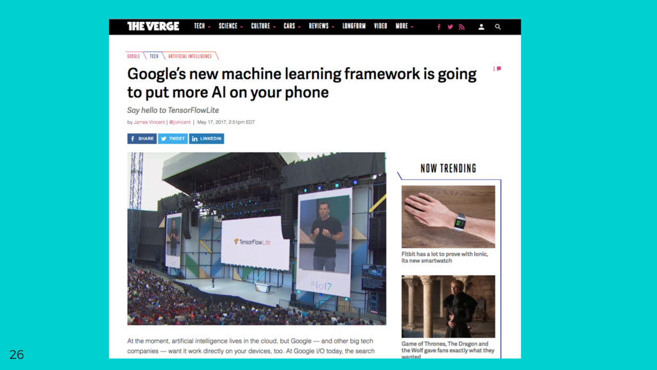Click the article headline about Google's framework
Viewport: 657px width, 370px height.
click(x=302, y=83)
